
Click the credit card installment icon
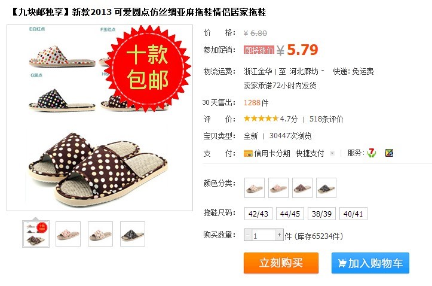coord(248,153)
